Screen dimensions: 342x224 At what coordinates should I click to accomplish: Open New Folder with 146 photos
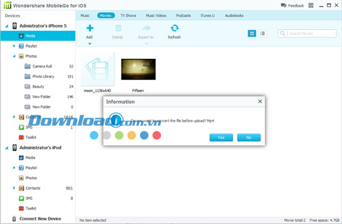coord(42,97)
